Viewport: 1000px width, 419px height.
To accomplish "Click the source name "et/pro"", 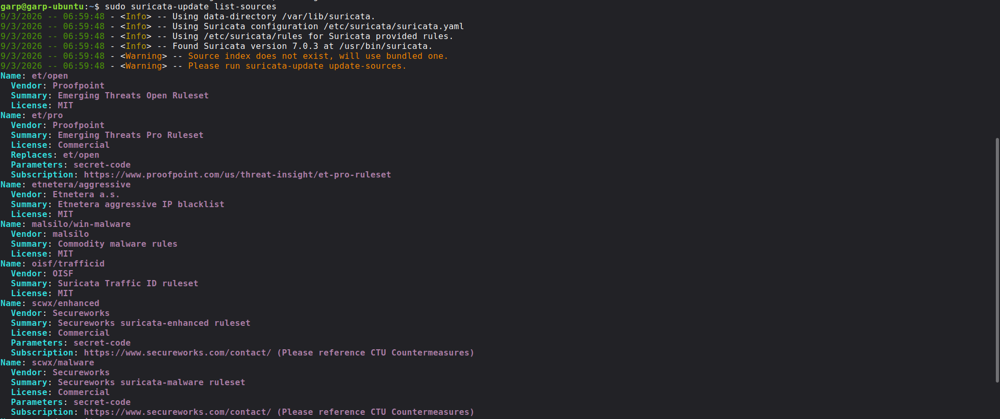I will click(47, 116).
